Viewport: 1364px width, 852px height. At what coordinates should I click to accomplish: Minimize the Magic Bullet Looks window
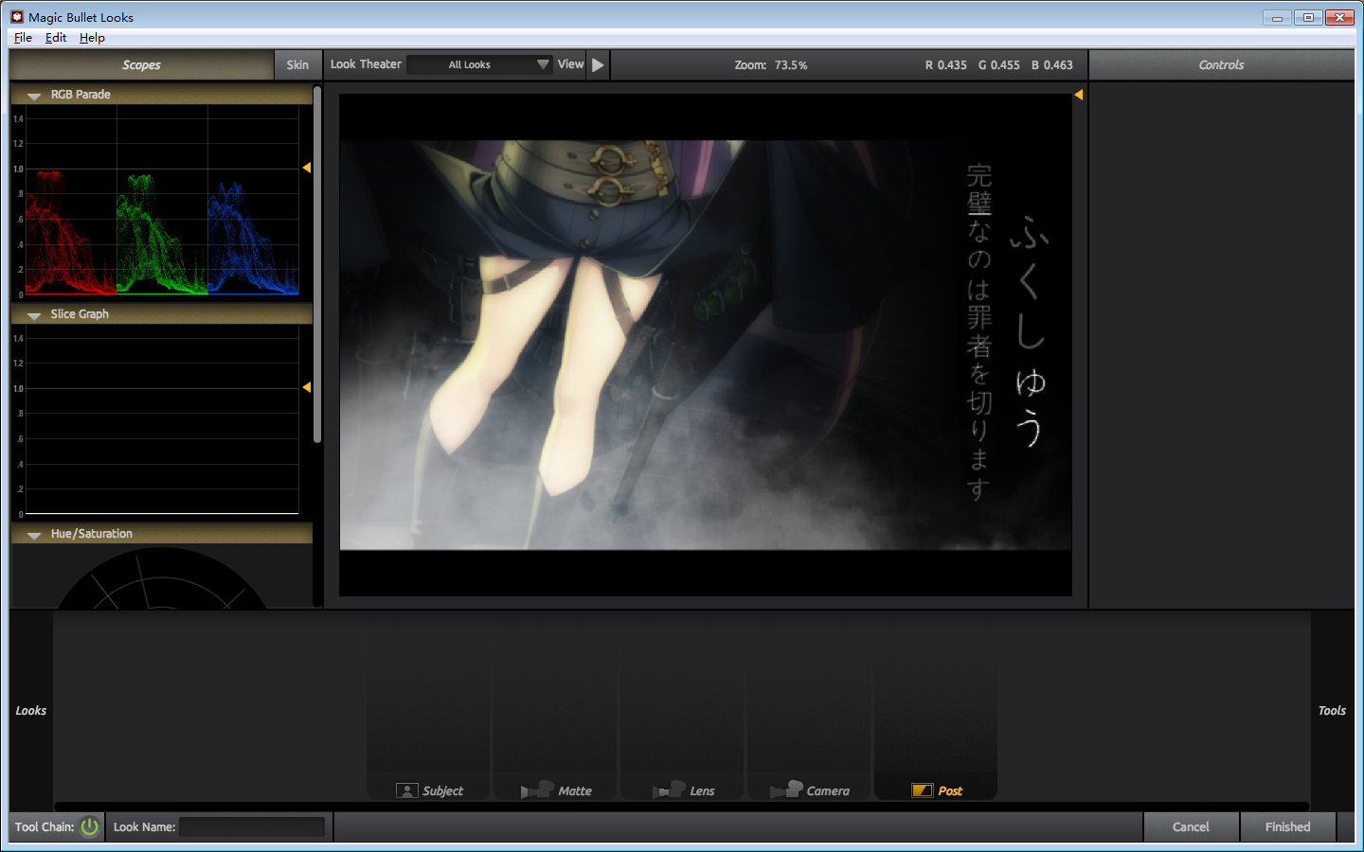point(1277,17)
